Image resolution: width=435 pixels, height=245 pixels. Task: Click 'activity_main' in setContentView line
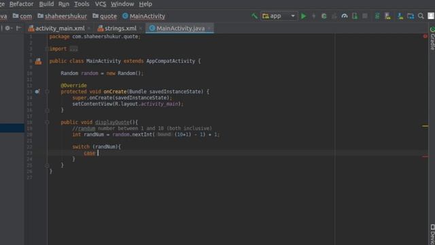[x=160, y=104]
